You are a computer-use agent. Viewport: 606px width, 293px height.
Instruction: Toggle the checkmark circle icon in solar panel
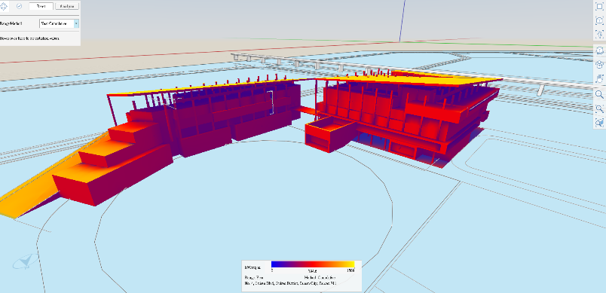(x=19, y=6)
